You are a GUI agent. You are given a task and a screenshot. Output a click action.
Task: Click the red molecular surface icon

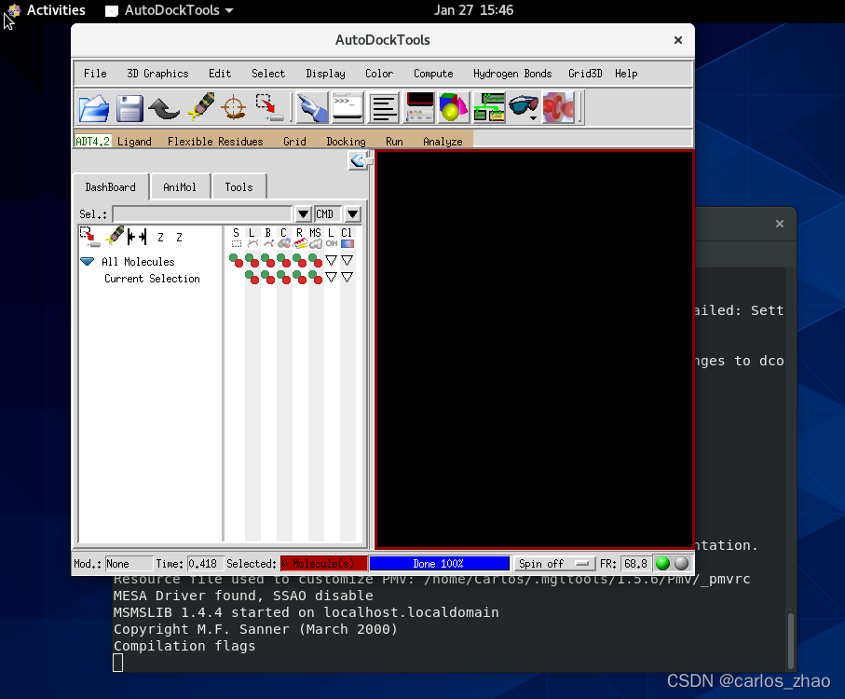[558, 107]
